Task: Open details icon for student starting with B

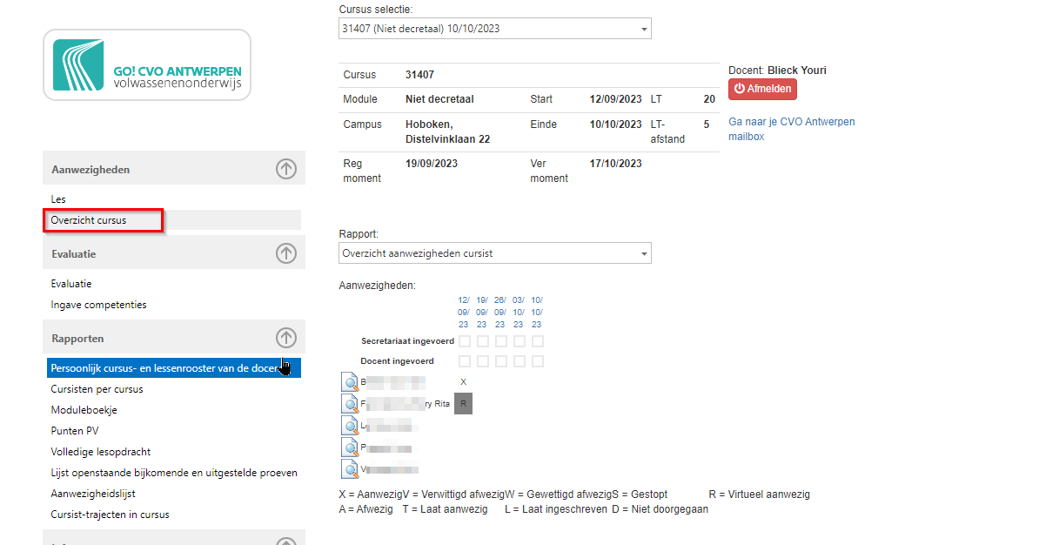Action: coord(350,382)
